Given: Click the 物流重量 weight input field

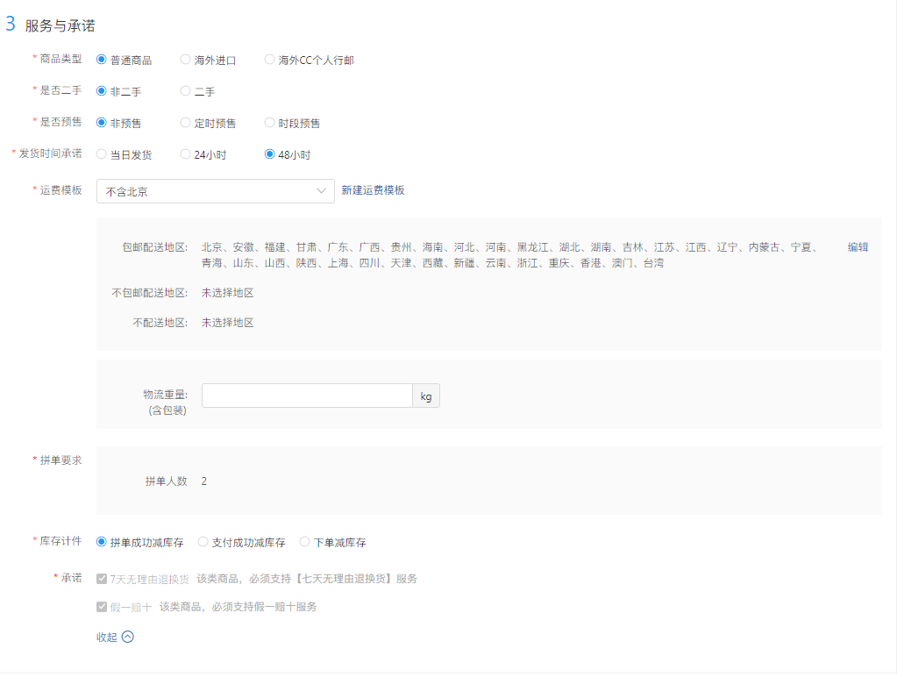Looking at the screenshot, I should [307, 396].
